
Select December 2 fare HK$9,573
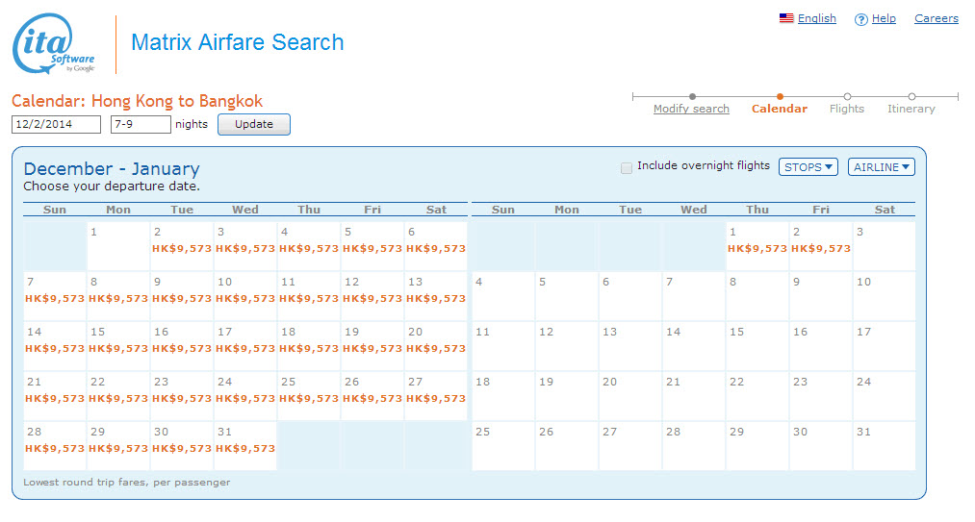coord(182,248)
